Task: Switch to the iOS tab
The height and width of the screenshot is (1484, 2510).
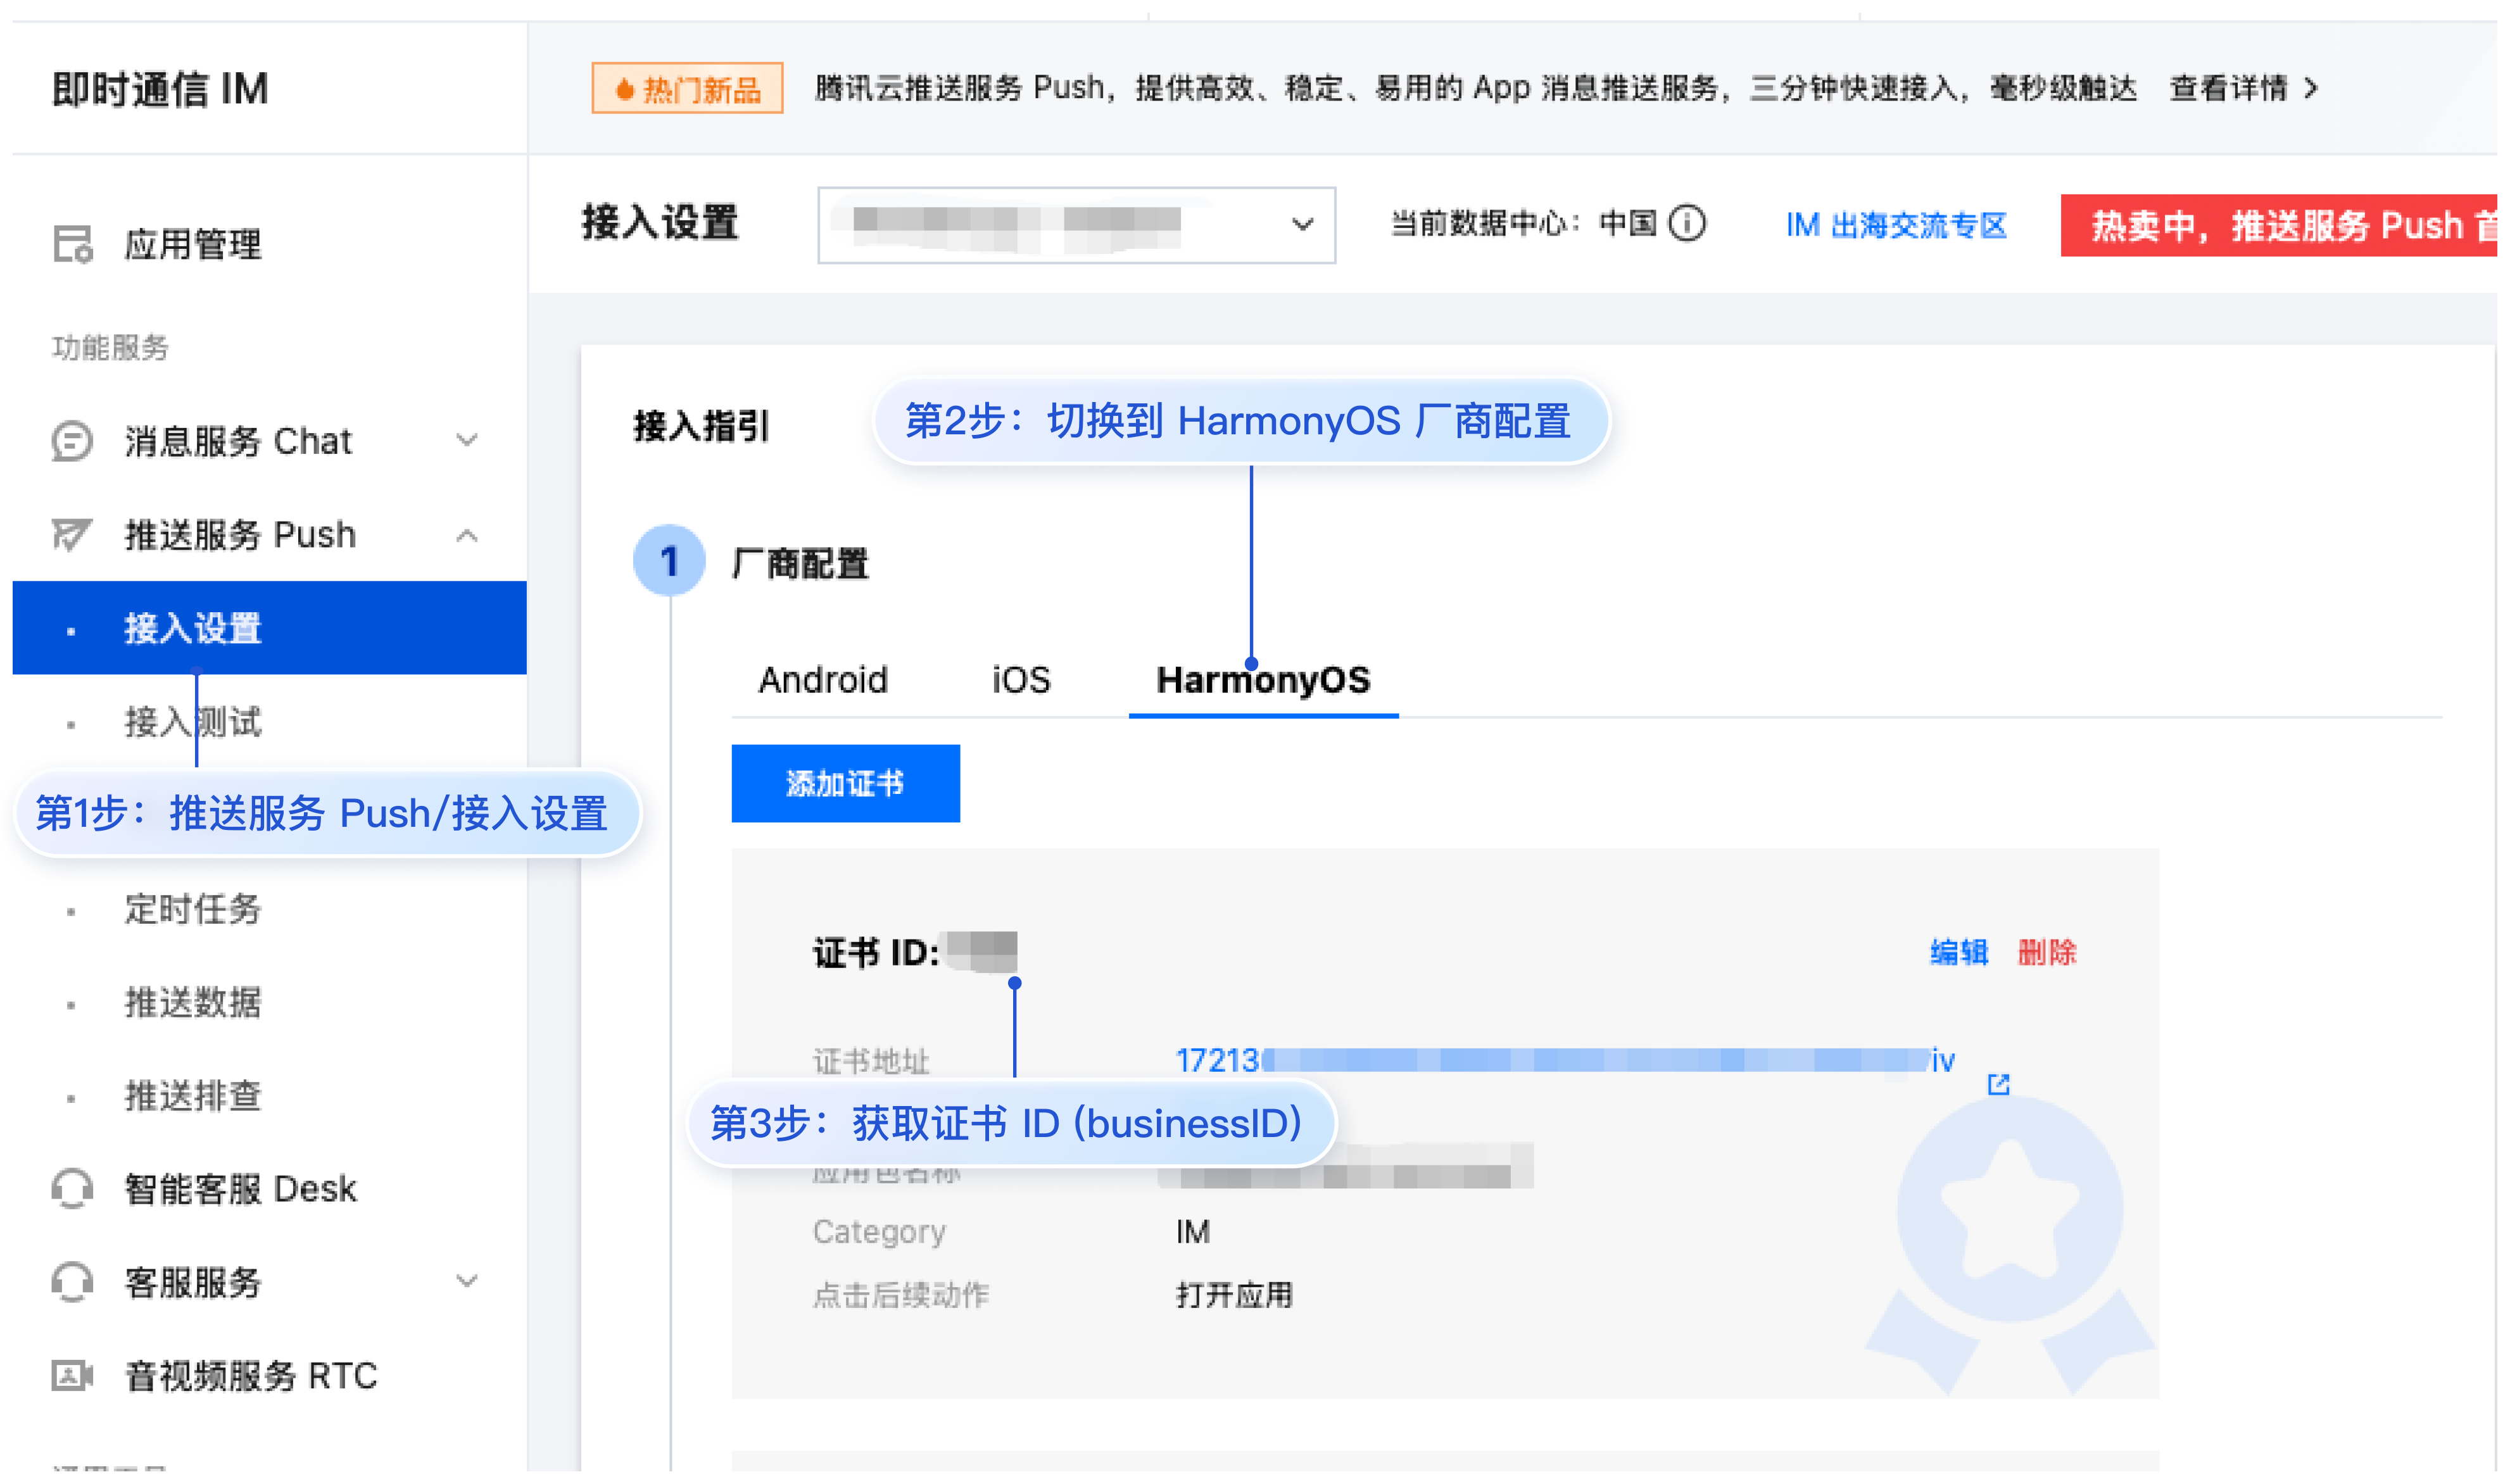Action: (1021, 680)
